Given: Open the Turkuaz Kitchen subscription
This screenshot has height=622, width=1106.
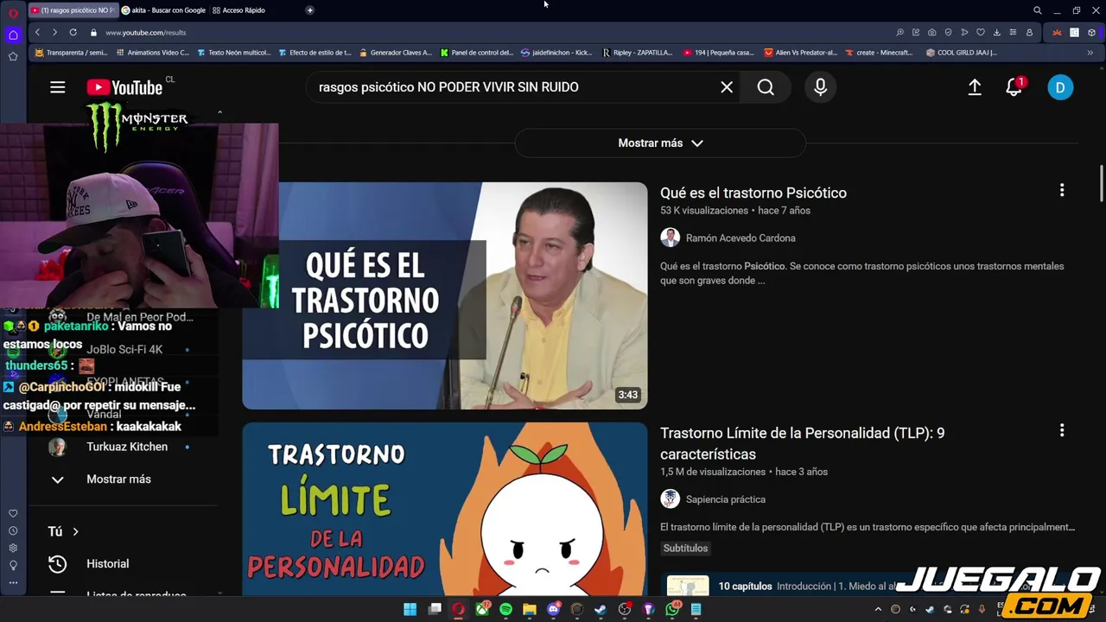Looking at the screenshot, I should (x=127, y=447).
